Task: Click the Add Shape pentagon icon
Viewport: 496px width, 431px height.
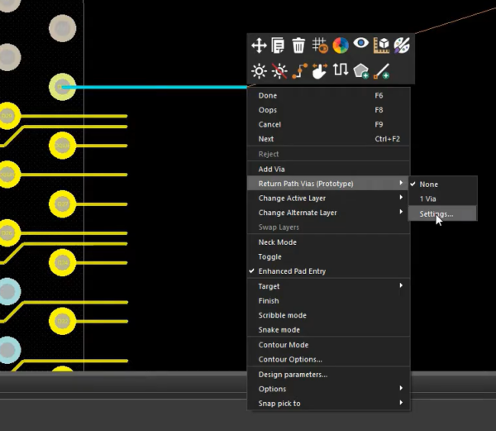Action: pyautogui.click(x=361, y=71)
